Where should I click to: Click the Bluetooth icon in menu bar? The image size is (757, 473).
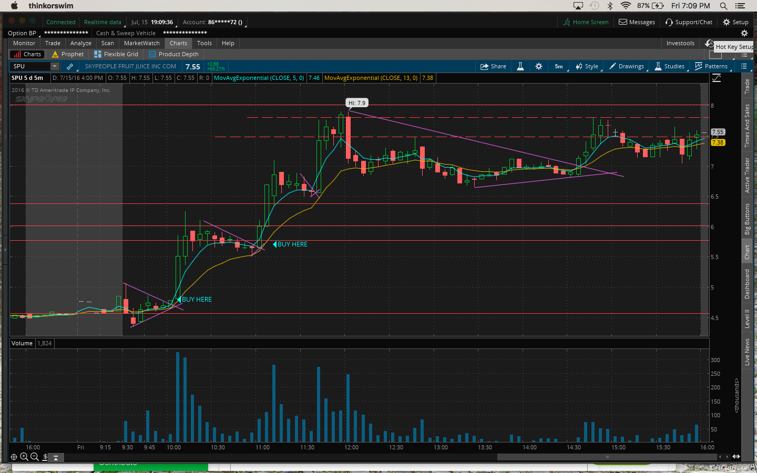pyautogui.click(x=610, y=6)
